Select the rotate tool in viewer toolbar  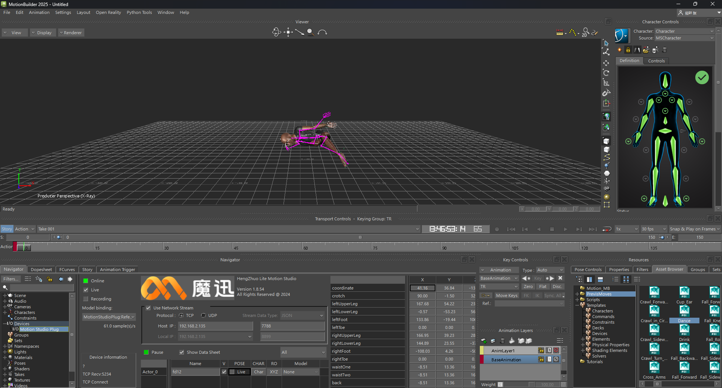point(606,73)
